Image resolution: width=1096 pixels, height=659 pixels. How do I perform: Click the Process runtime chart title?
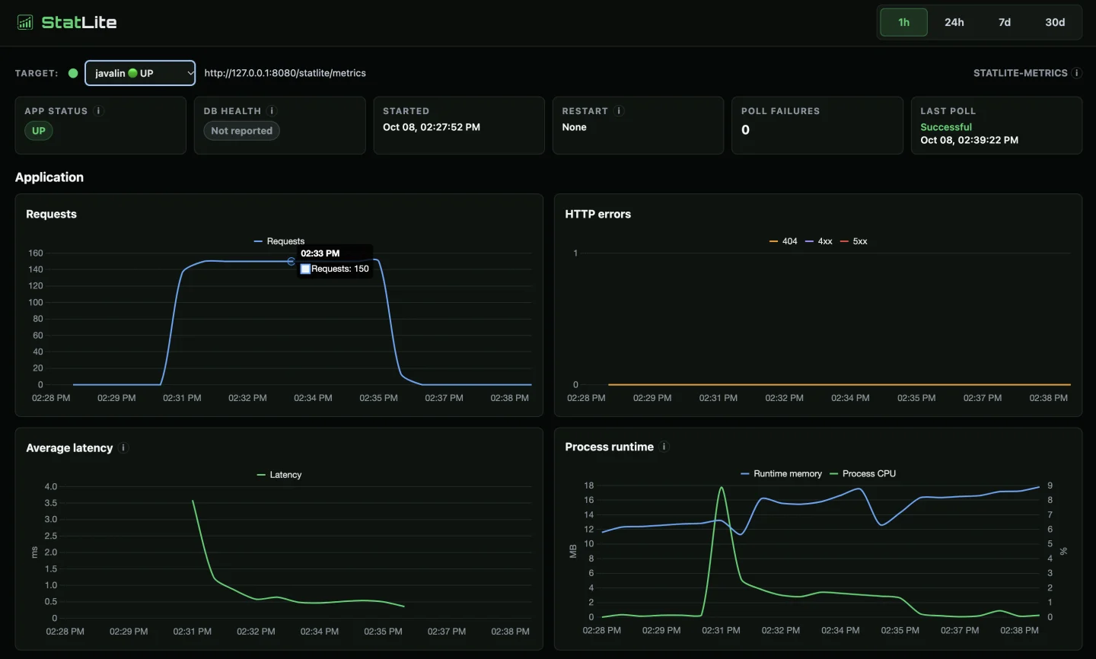609,447
